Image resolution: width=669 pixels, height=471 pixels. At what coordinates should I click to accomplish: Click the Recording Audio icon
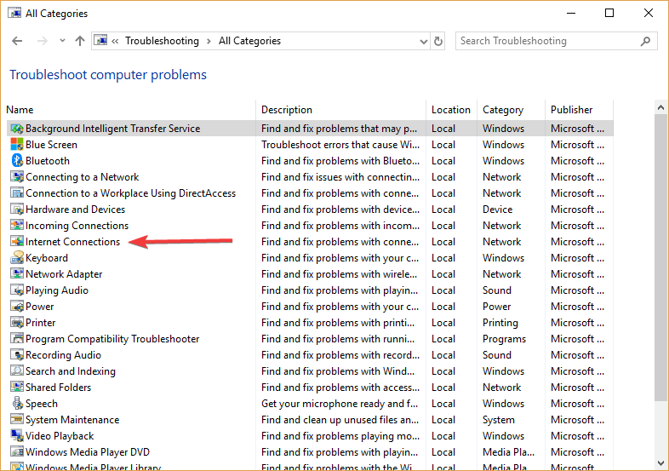pos(17,355)
